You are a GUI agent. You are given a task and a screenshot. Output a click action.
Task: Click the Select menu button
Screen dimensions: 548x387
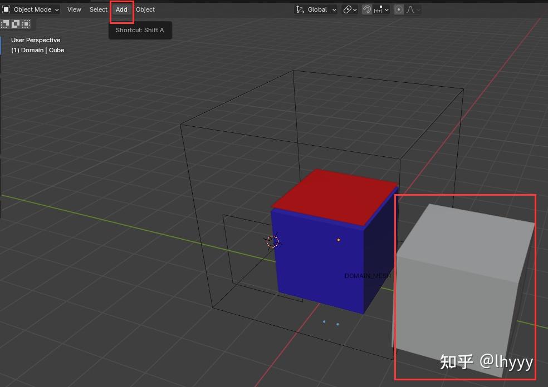(x=98, y=9)
